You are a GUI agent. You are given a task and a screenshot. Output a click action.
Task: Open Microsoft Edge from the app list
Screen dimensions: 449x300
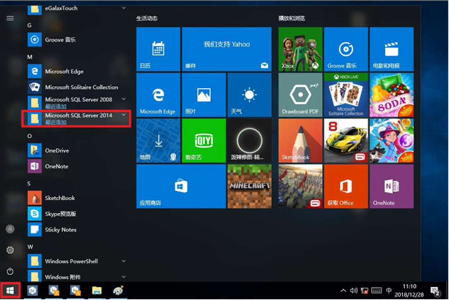(77, 71)
